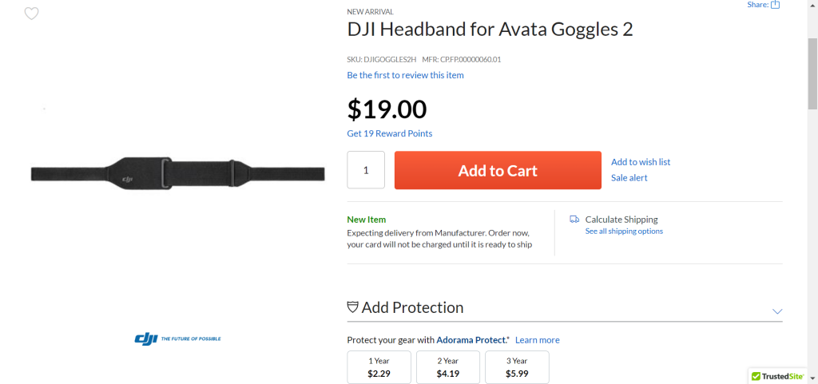
Task: Click the Add Protection shield icon
Action: tap(352, 307)
